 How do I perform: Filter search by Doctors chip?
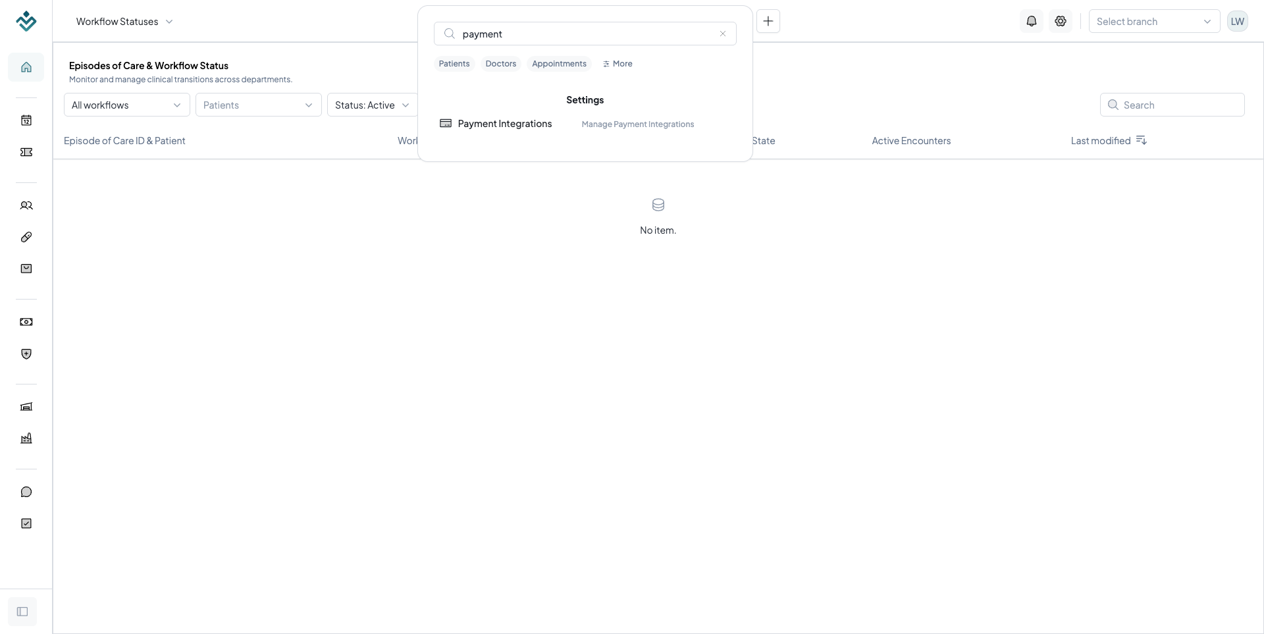[x=501, y=64]
